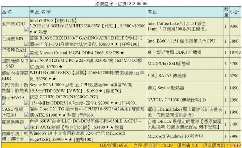
Task: Click the image icon in 記憶體 RAM cell
Action: point(27,55)
